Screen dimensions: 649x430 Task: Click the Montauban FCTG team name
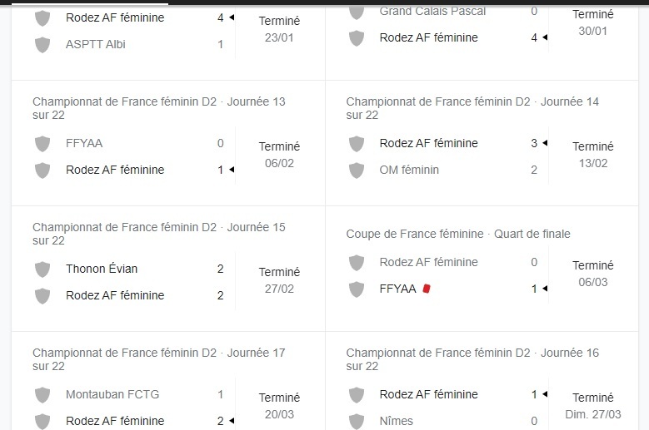112,394
